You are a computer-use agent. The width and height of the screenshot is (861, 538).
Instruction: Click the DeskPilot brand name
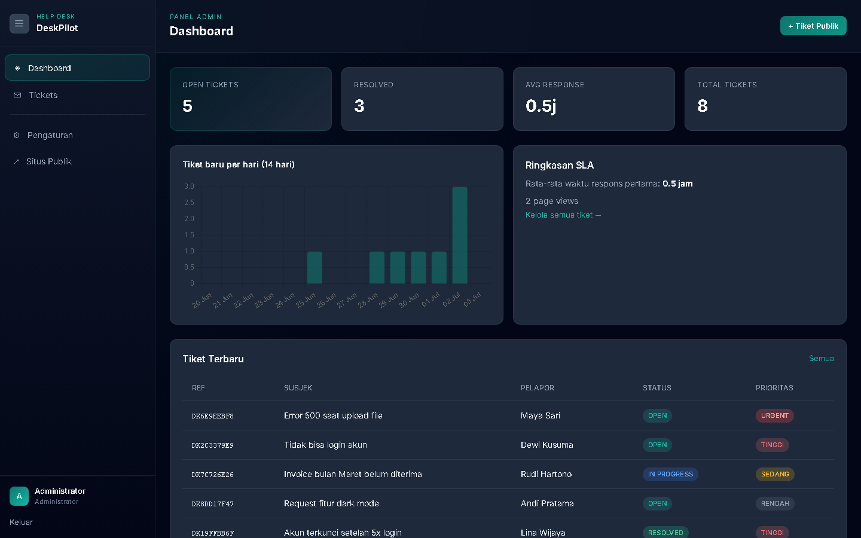(x=57, y=28)
